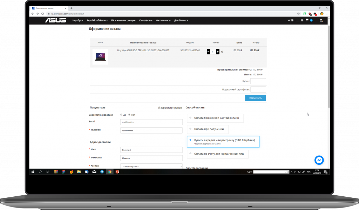Click the page vertical scrollbar

(x=329, y=66)
